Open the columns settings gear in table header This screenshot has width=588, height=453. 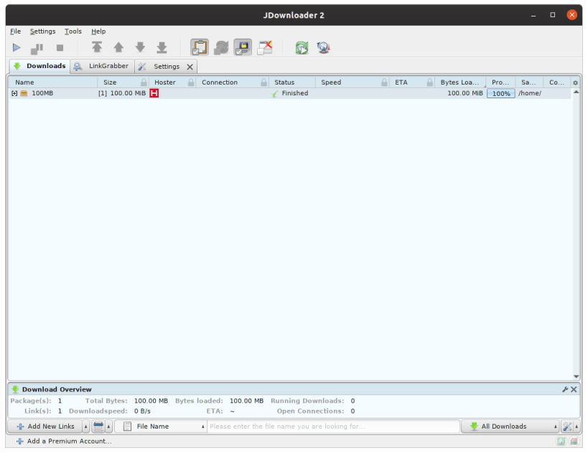[575, 82]
